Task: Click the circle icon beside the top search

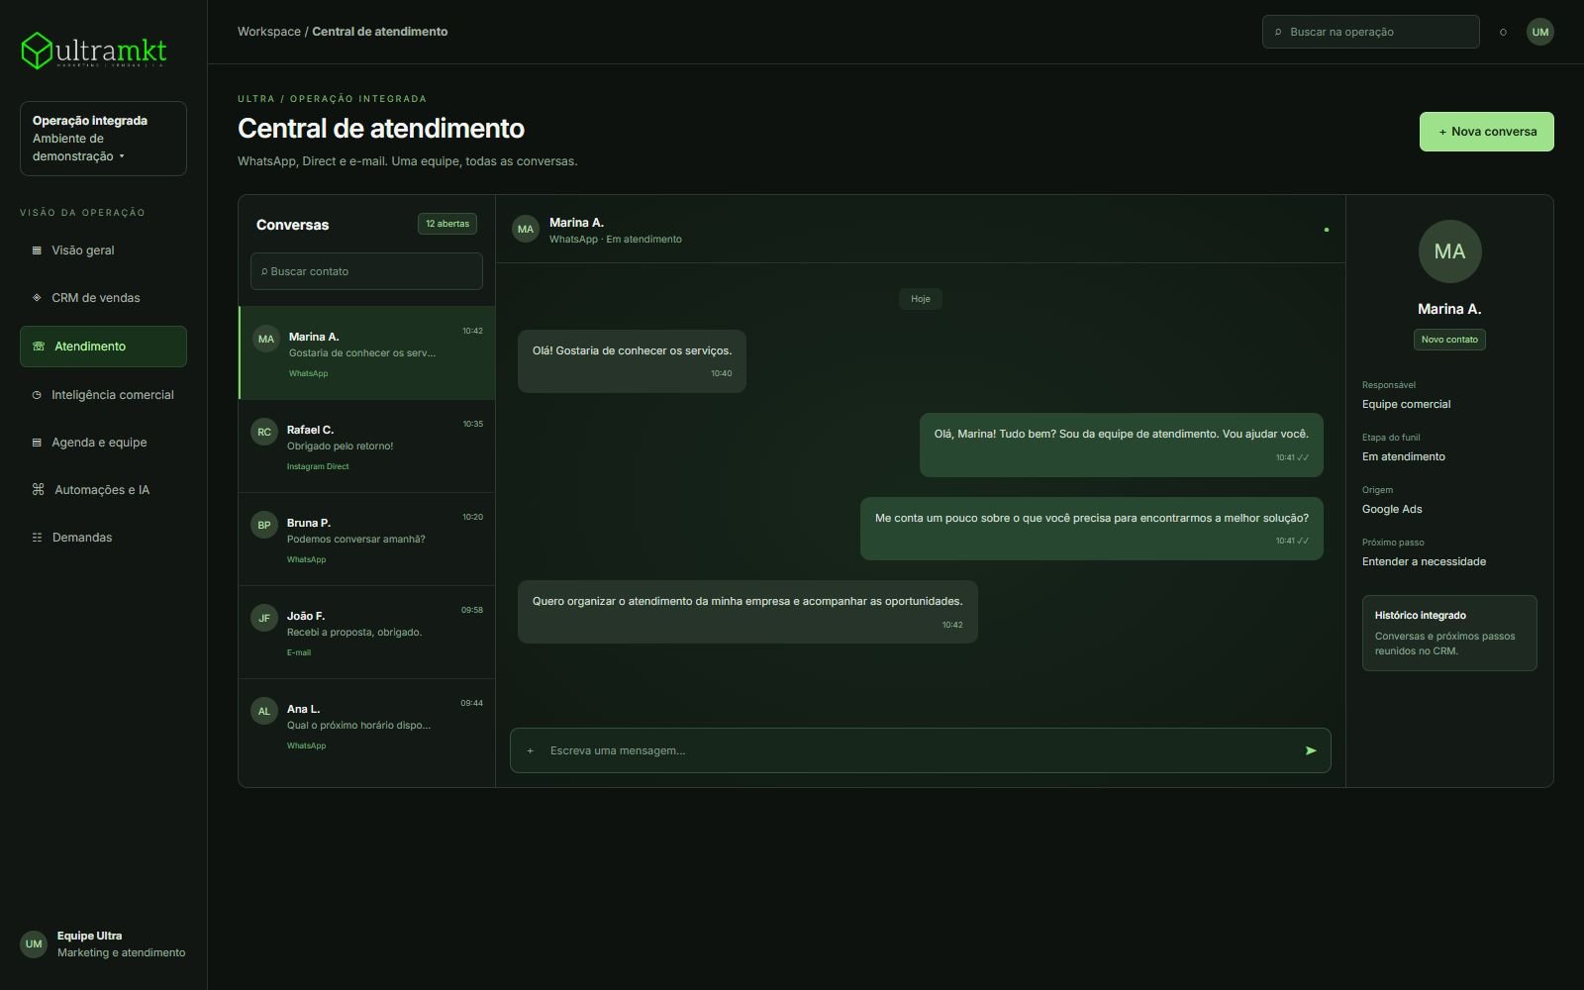Action: (x=1503, y=33)
